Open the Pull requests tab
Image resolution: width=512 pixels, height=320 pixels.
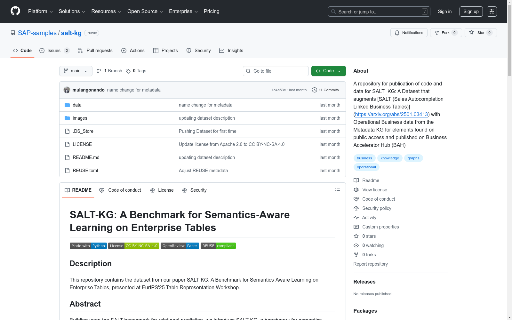tap(95, 51)
